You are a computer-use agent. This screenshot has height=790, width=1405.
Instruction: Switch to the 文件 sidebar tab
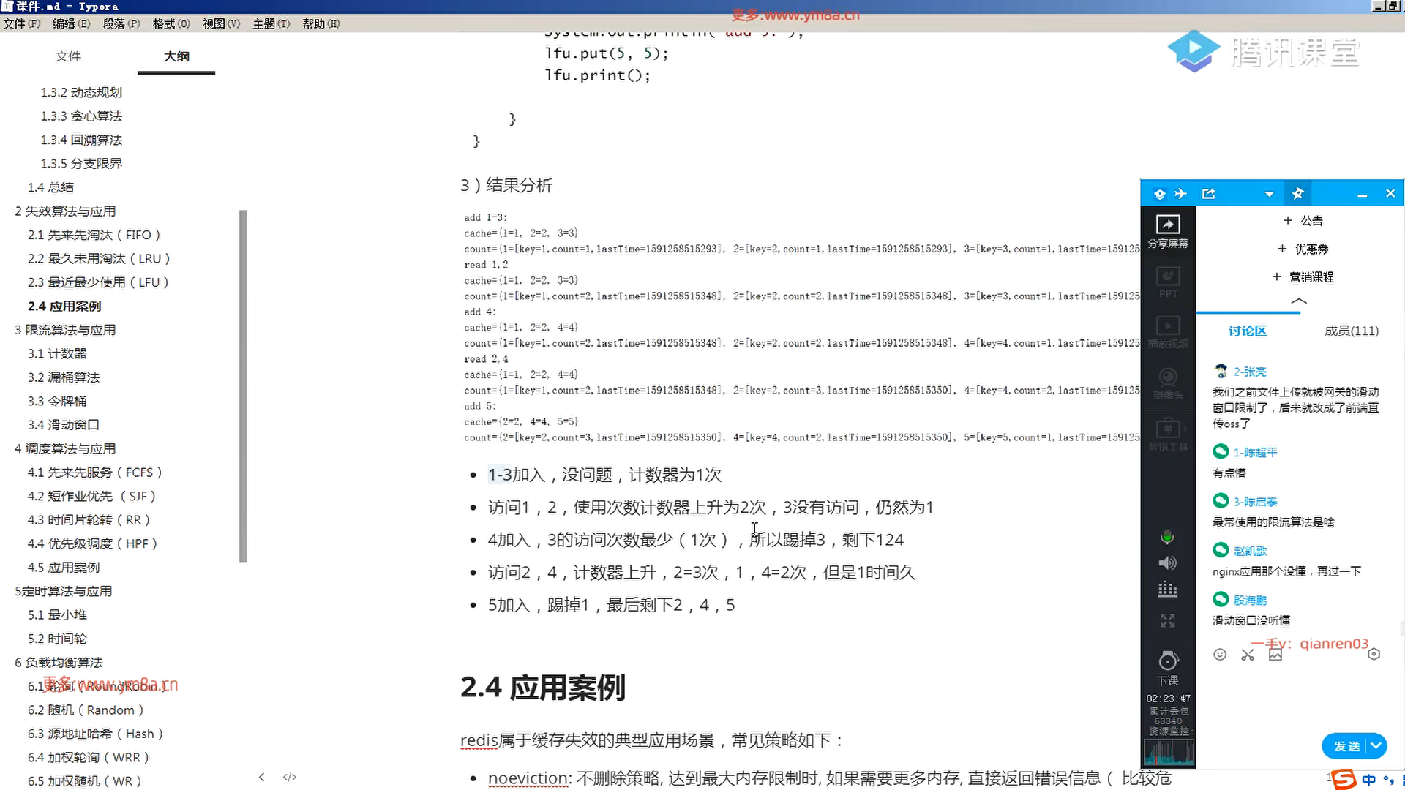pos(68,56)
